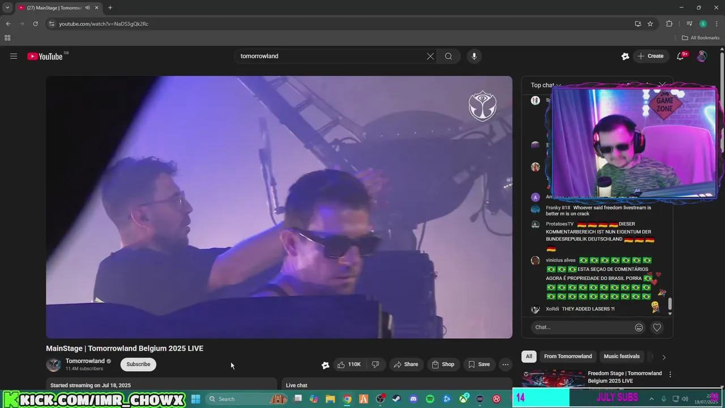Open the taskbar volume control
Viewport: 725px width, 408px height.
point(685,399)
